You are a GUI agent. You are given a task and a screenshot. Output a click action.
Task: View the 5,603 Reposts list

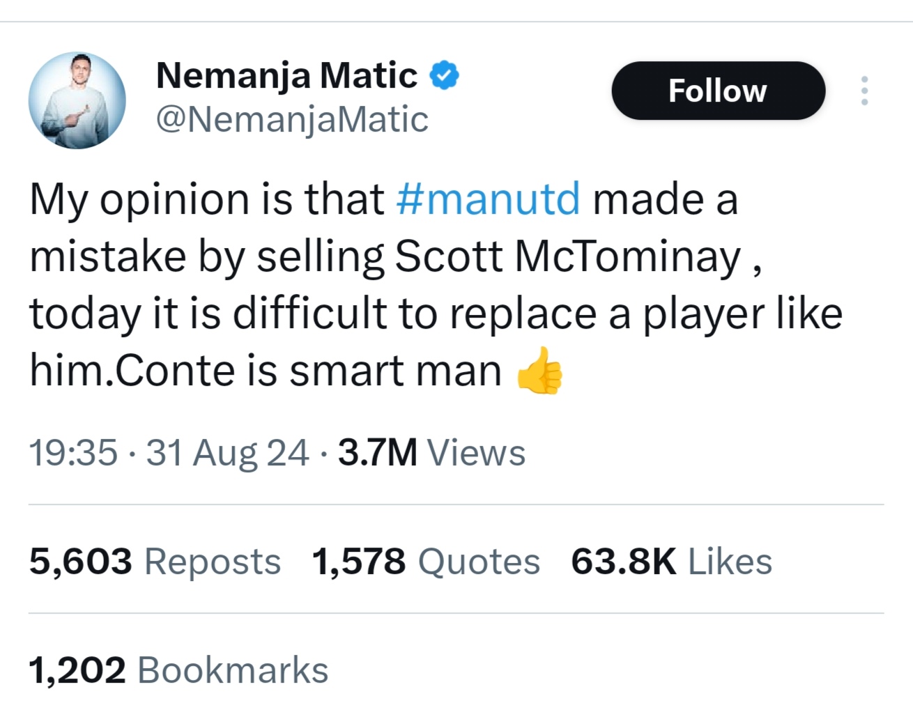coord(155,562)
